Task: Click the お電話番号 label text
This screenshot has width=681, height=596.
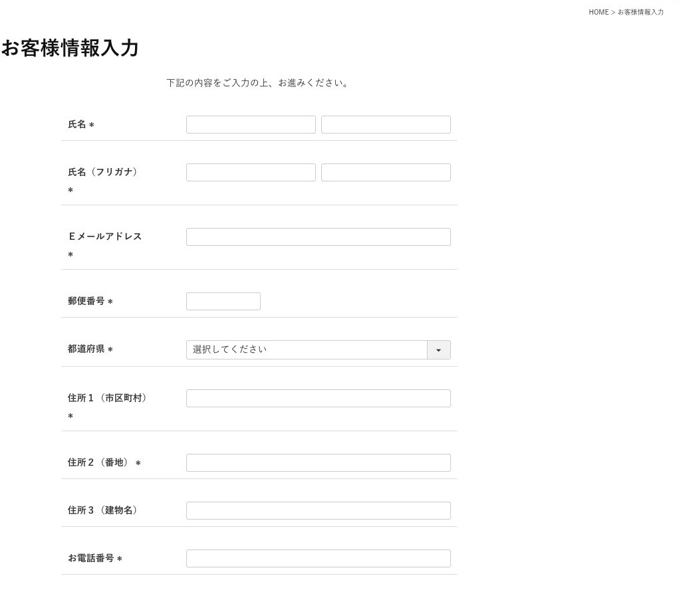Action: click(x=91, y=558)
